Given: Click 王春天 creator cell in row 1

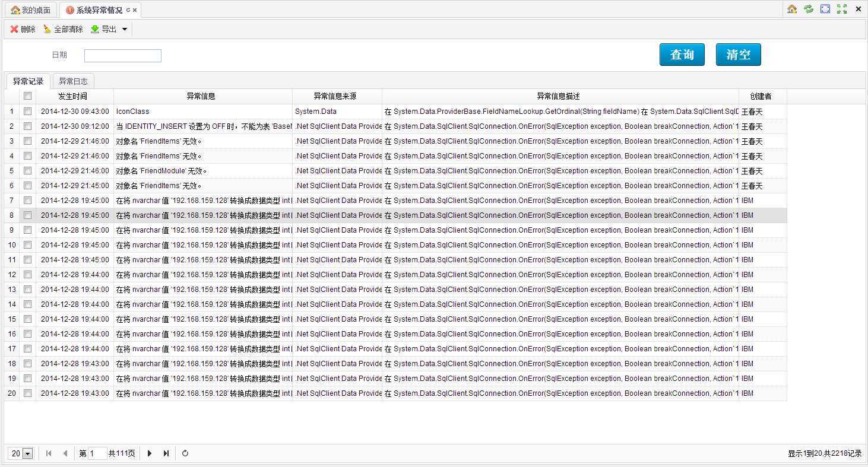Looking at the screenshot, I should (763, 111).
